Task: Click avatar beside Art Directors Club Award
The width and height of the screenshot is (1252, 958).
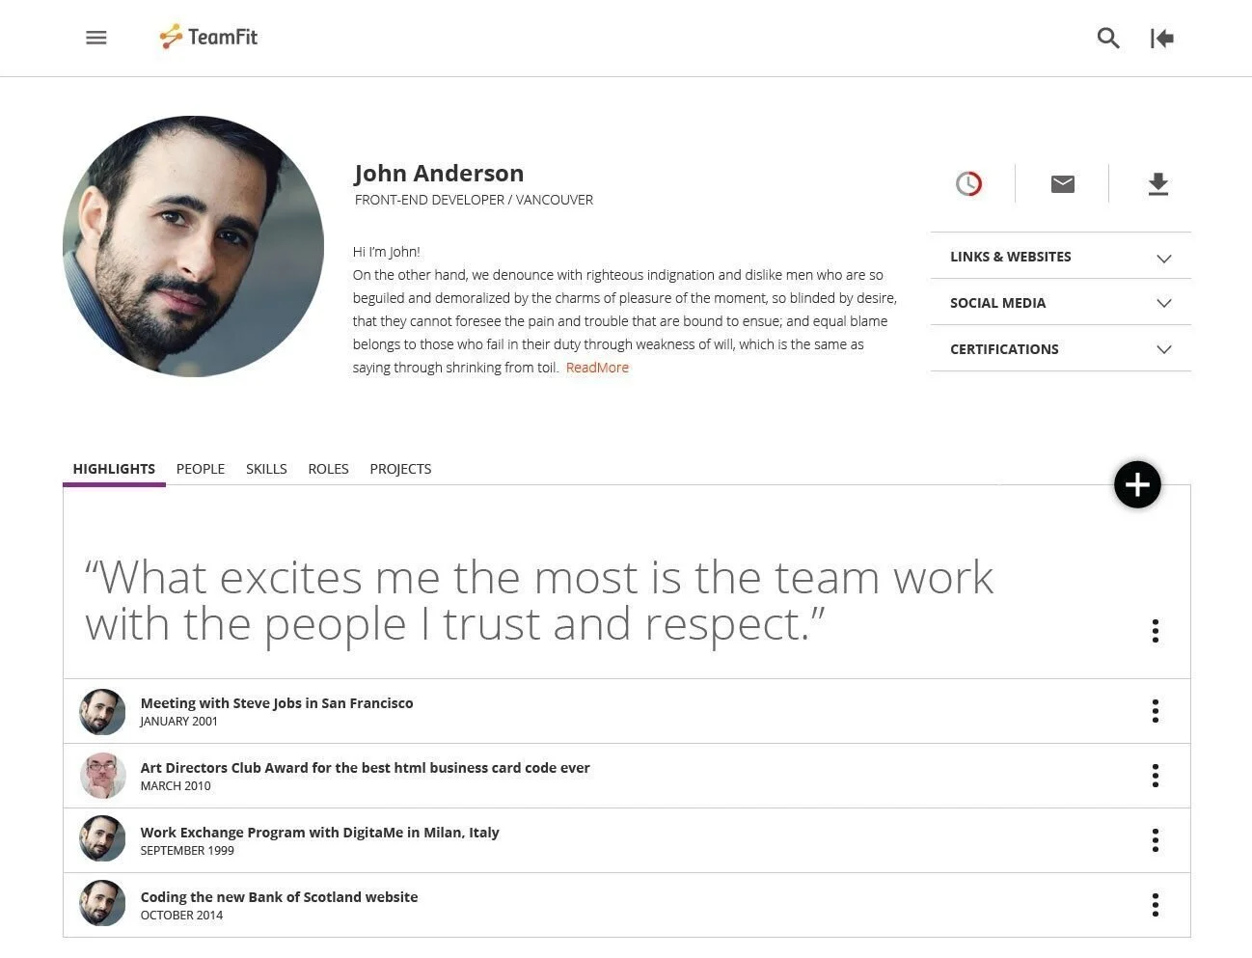Action: pos(102,777)
